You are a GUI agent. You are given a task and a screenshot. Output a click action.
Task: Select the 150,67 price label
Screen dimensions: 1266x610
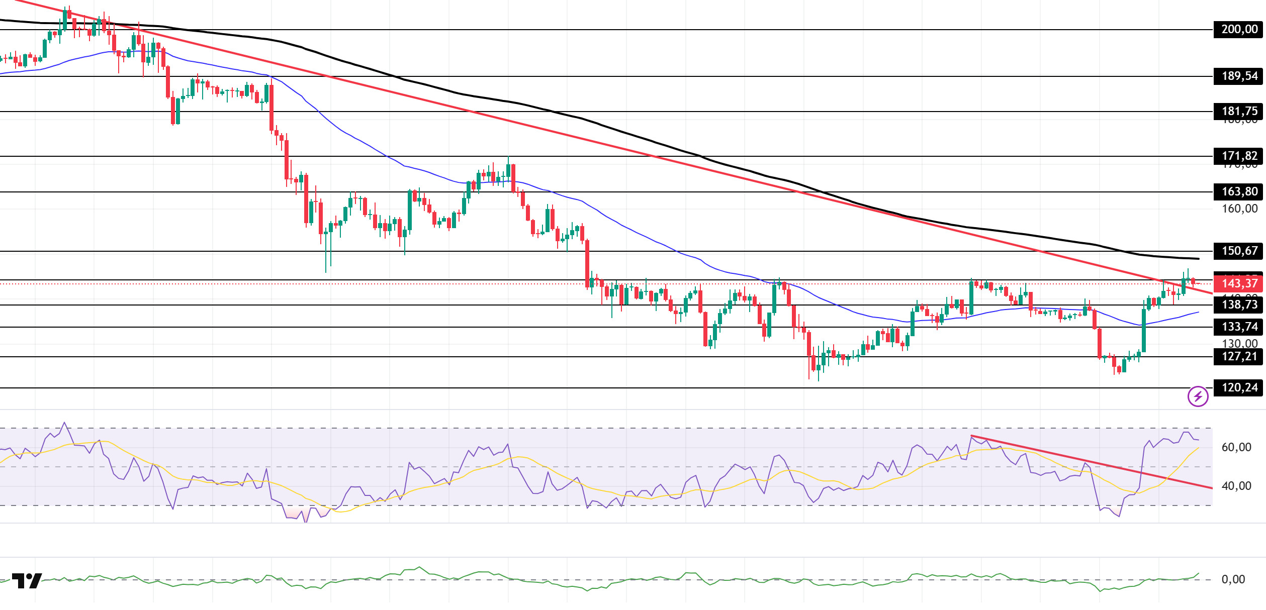tap(1239, 251)
